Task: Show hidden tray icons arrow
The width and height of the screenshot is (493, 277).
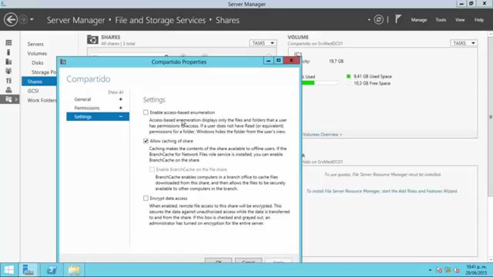Action: [x=430, y=270]
